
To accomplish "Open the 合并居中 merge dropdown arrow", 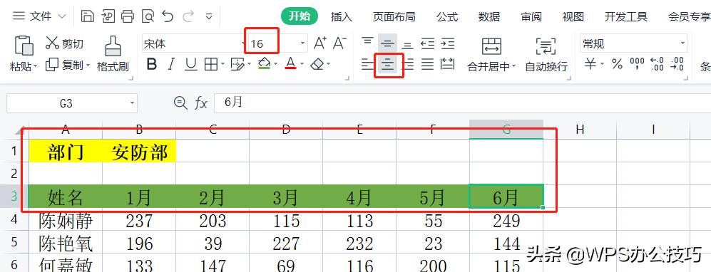I will coord(514,67).
